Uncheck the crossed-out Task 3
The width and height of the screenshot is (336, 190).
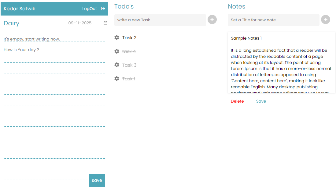click(129, 65)
